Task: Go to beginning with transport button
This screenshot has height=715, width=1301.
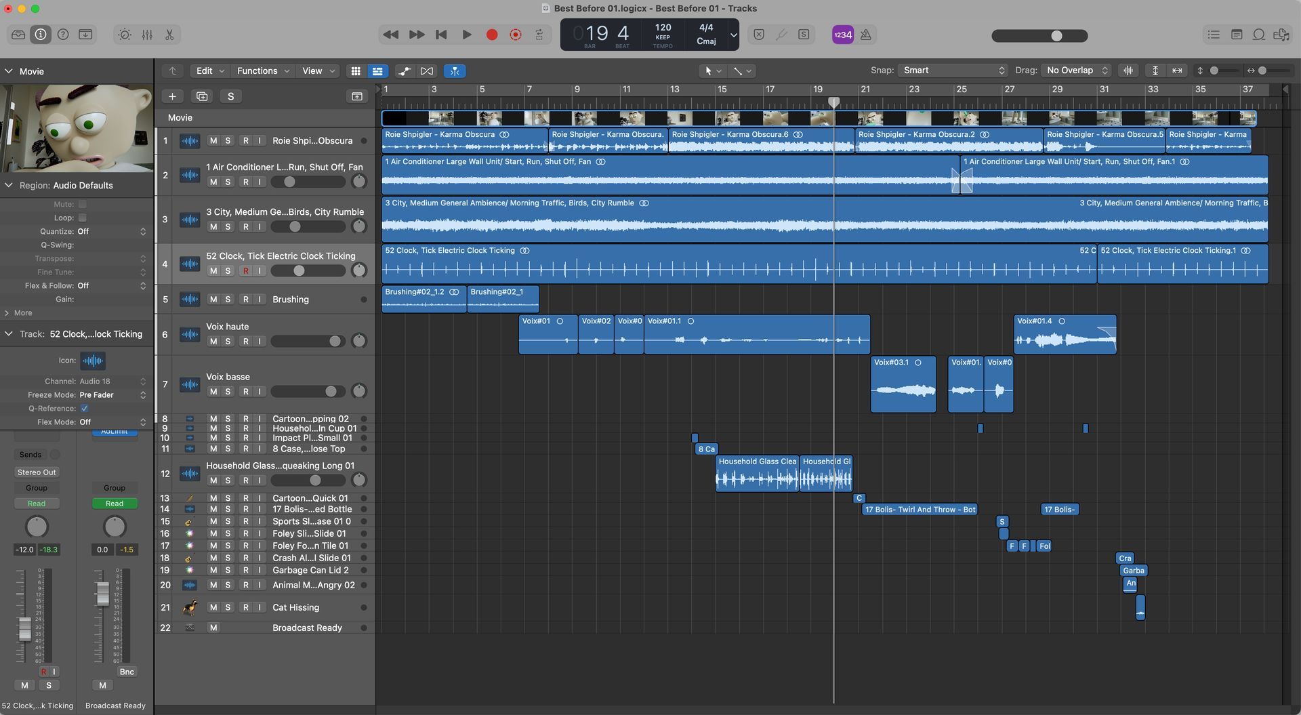Action: coord(441,35)
